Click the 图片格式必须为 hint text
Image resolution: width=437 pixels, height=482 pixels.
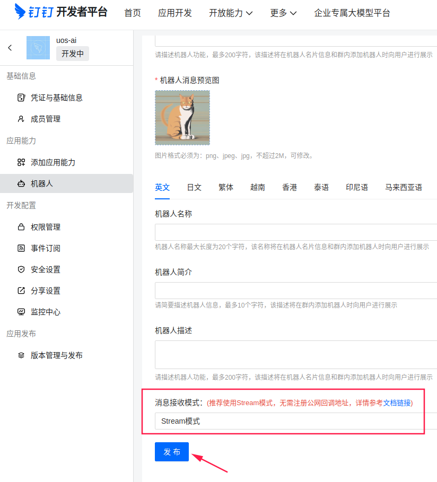pos(234,155)
